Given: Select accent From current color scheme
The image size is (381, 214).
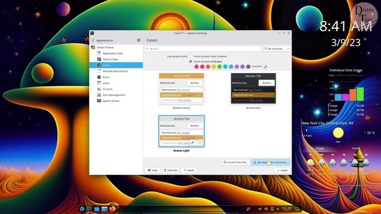Looking at the screenshot, I should pyautogui.click(x=190, y=56).
